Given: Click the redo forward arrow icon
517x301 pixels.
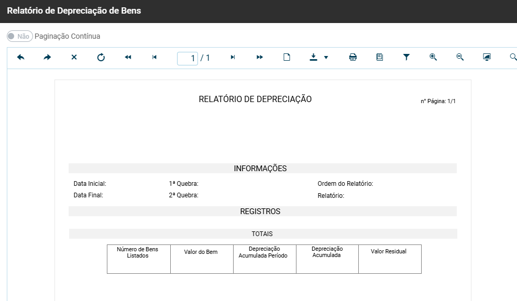Looking at the screenshot, I should pos(48,58).
